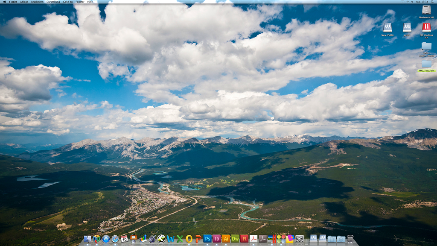Viewport: 437px width, 246px height.
Task: Launch Numbers chart icon in Dock
Action: [x=143, y=239]
